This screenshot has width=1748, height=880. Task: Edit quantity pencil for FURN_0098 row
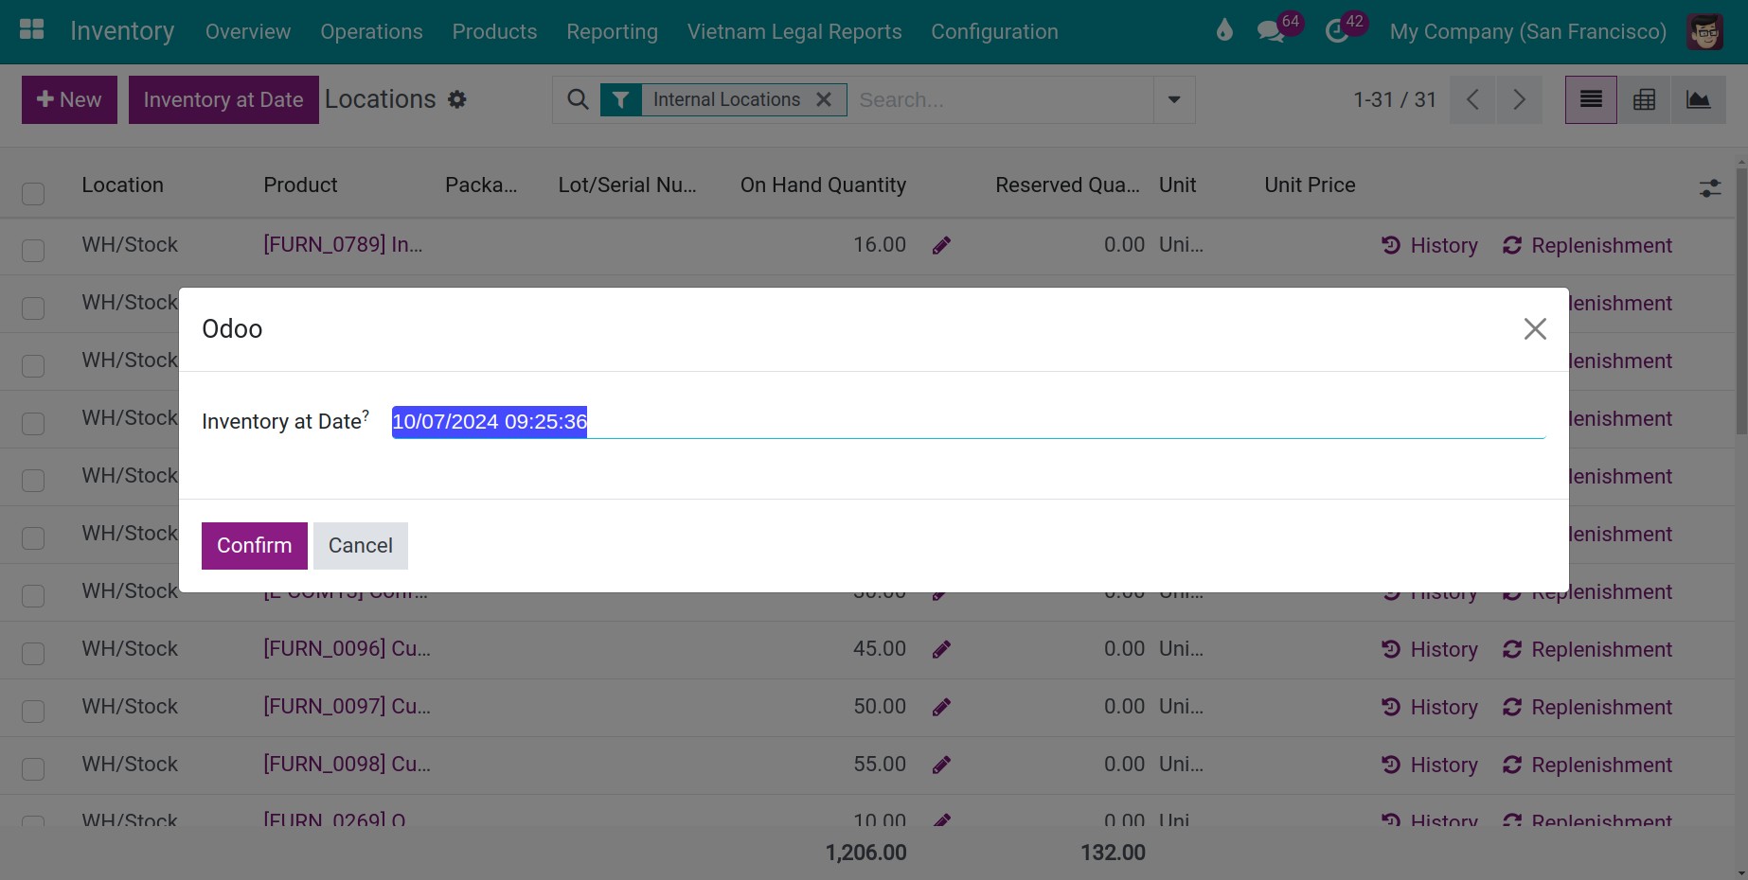point(941,766)
